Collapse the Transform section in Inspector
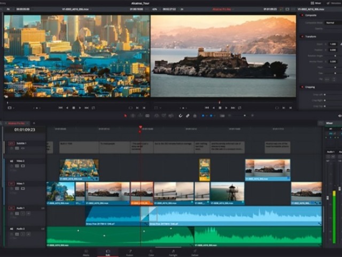Image resolution: width=342 pixels, height=257 pixels. [310, 36]
